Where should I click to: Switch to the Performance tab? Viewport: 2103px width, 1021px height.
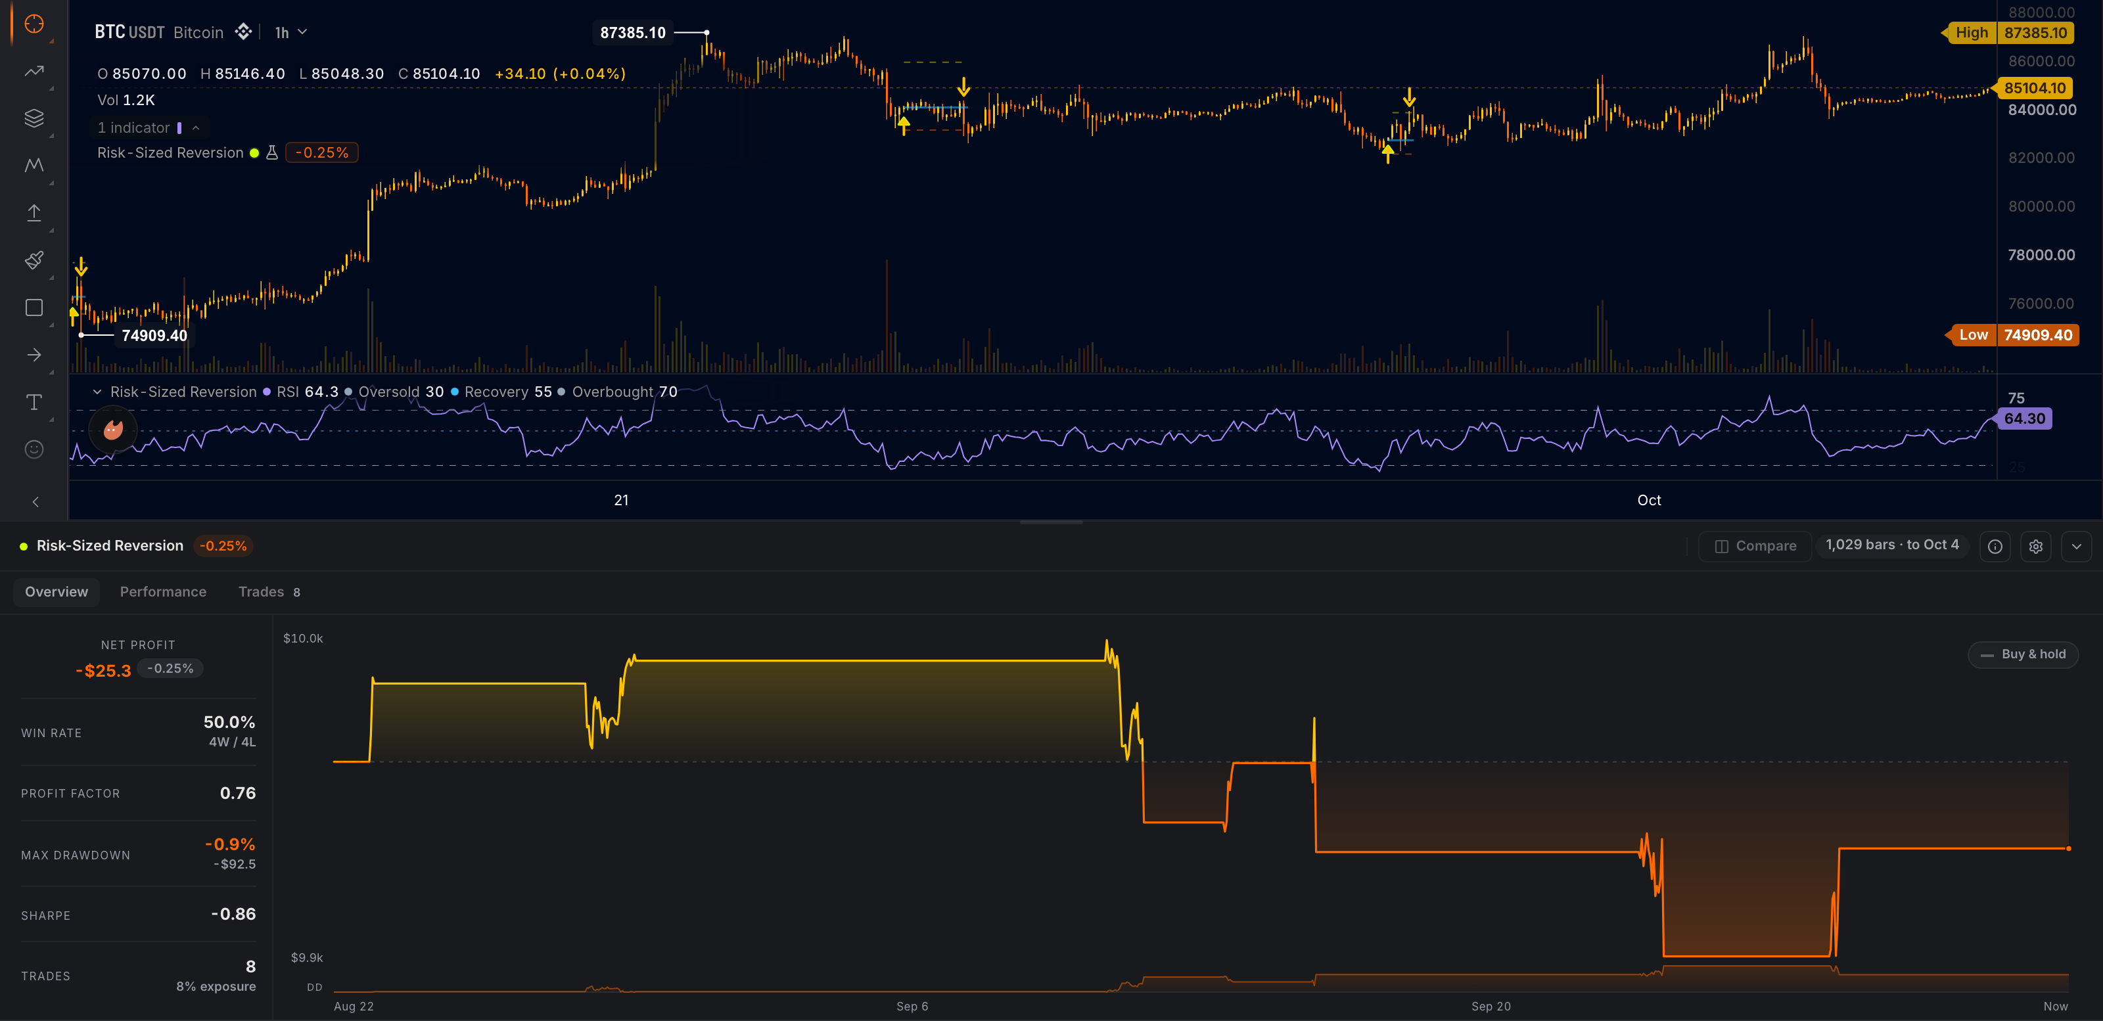click(x=163, y=593)
